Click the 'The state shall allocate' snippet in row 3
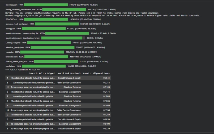Image resolution: width=214 pixels, height=134 pixels. coord(33,101)
